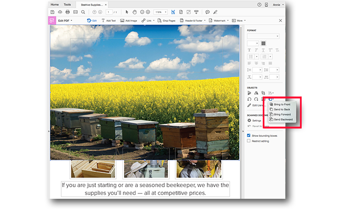Click the font color swatch
The width and height of the screenshot is (340, 209).
pyautogui.click(x=264, y=43)
